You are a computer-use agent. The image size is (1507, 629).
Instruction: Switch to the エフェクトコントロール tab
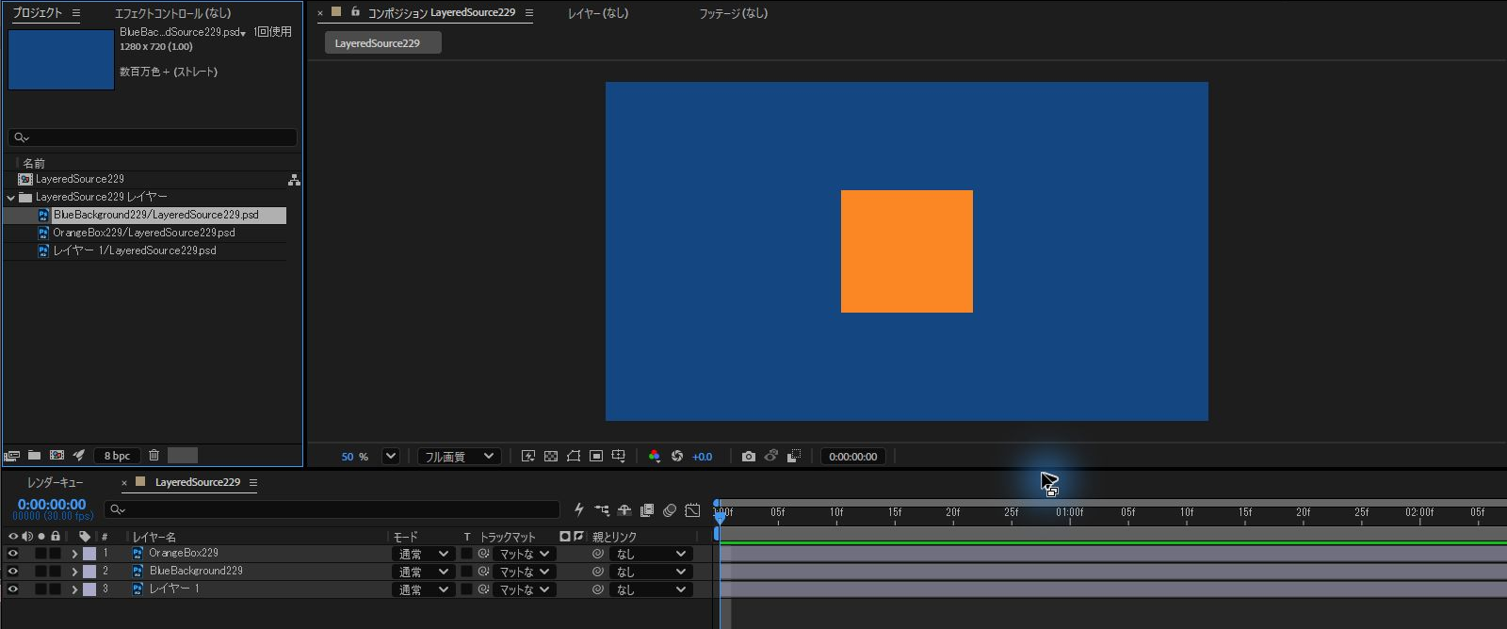click(x=172, y=13)
